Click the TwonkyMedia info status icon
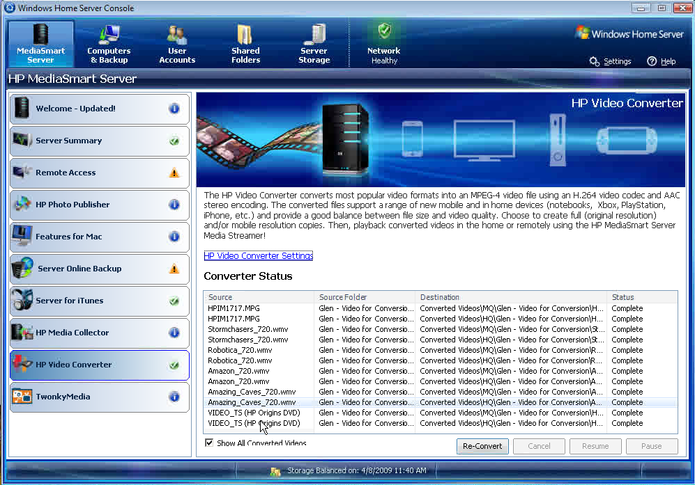 (174, 397)
